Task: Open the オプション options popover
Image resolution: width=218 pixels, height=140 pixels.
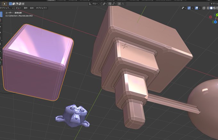Action: (214, 4)
